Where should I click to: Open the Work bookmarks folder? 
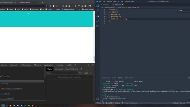(x=18, y=9)
